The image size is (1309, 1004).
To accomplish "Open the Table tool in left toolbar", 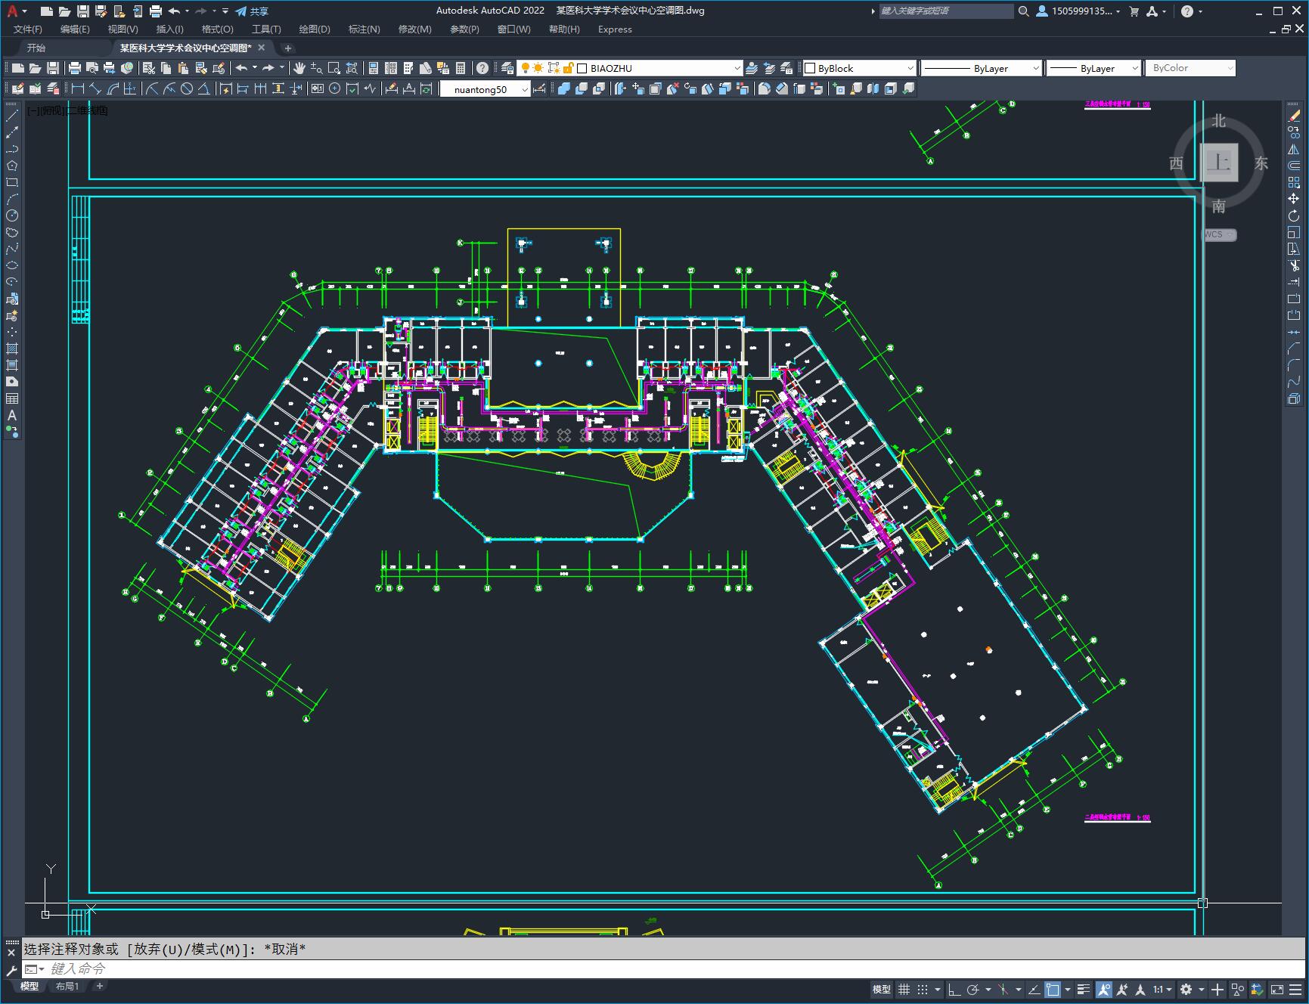I will (12, 398).
